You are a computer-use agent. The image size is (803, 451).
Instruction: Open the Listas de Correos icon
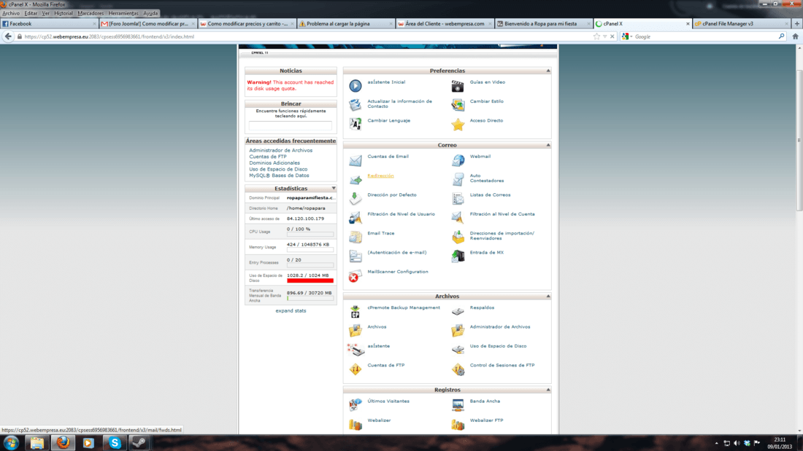[458, 198]
